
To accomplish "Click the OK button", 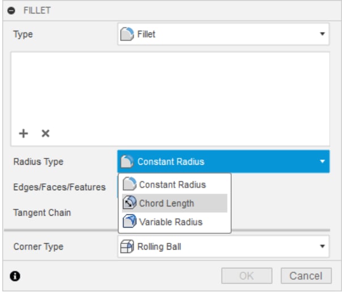I will coord(246,276).
